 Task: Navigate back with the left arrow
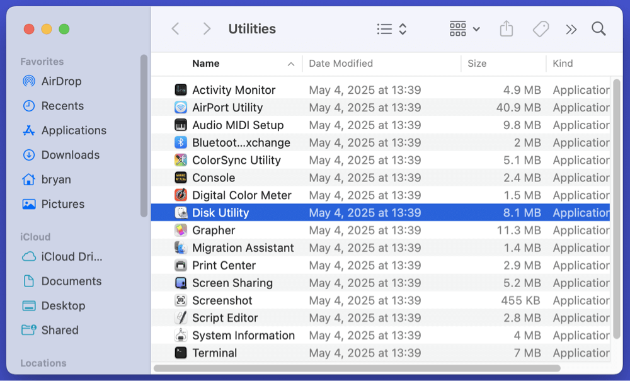[175, 28]
